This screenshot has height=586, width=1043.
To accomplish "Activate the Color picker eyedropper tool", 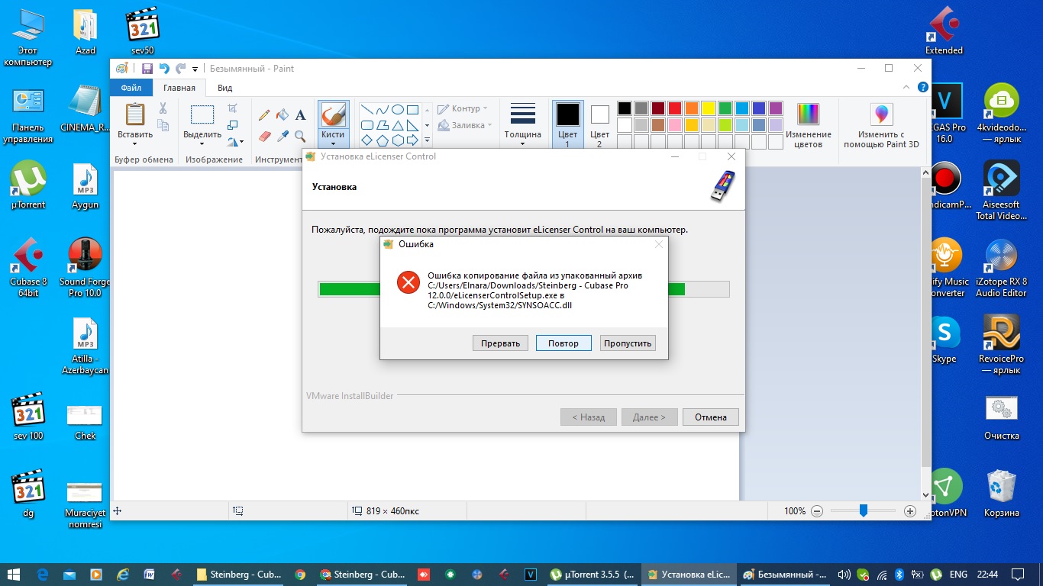I will pos(283,137).
